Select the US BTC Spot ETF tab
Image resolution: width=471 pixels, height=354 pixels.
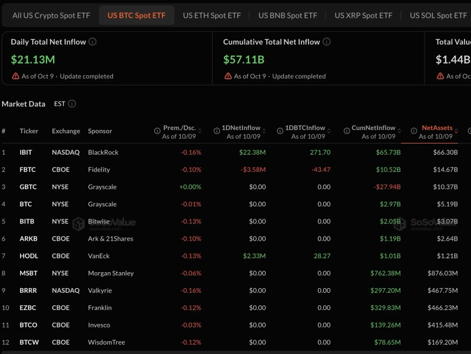pyautogui.click(x=137, y=15)
